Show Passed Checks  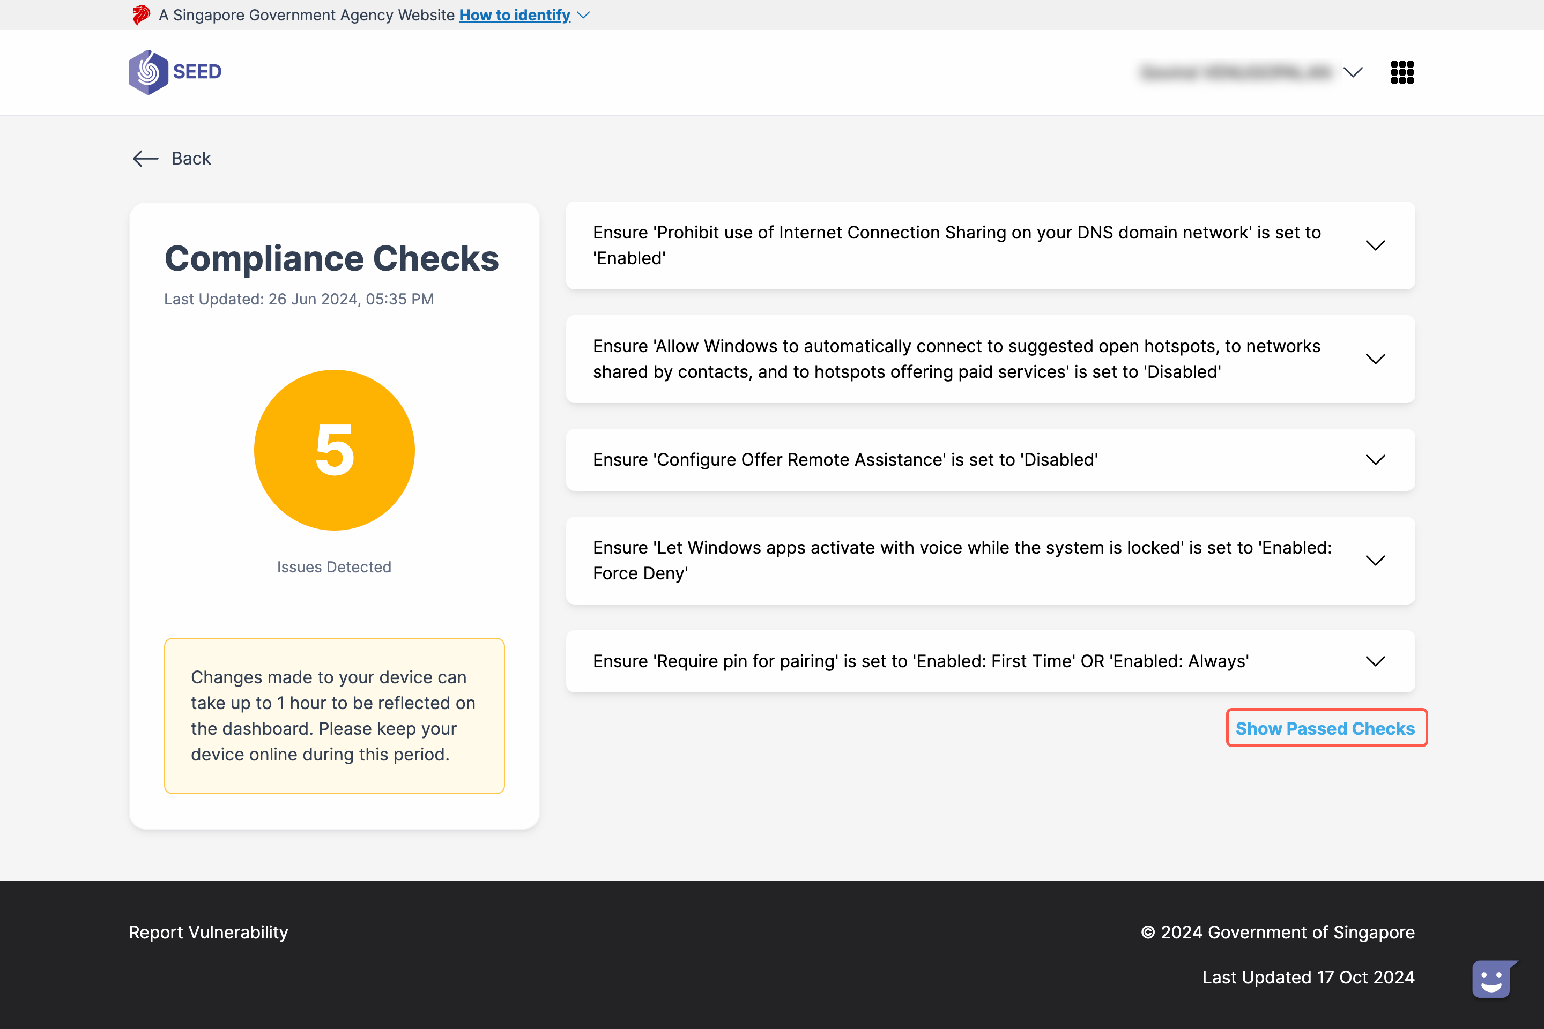tap(1325, 728)
